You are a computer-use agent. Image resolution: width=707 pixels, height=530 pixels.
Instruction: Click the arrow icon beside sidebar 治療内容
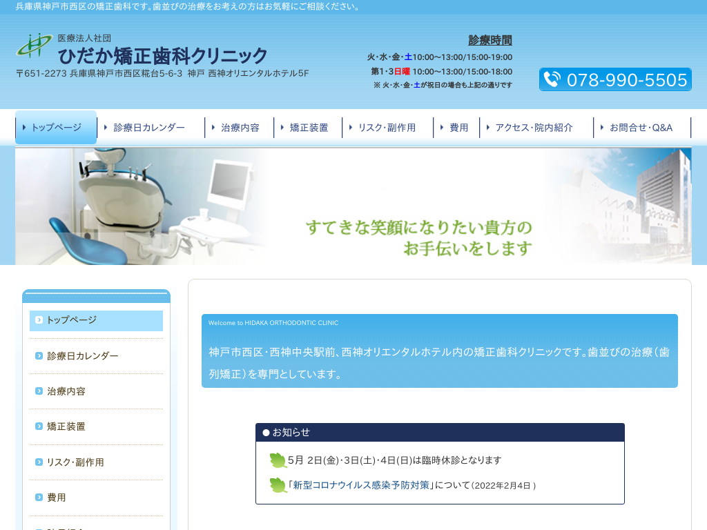pyautogui.click(x=39, y=391)
